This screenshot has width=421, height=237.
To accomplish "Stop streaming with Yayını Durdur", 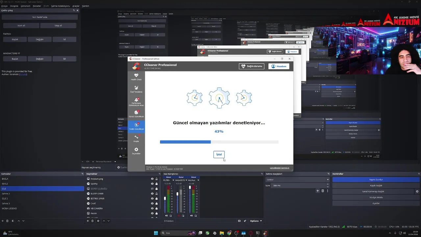I will click(x=376, y=180).
